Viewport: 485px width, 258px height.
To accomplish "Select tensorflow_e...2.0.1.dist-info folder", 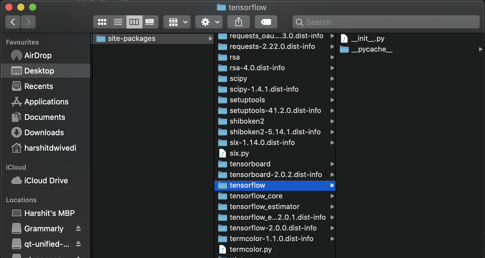I will coord(275,217).
